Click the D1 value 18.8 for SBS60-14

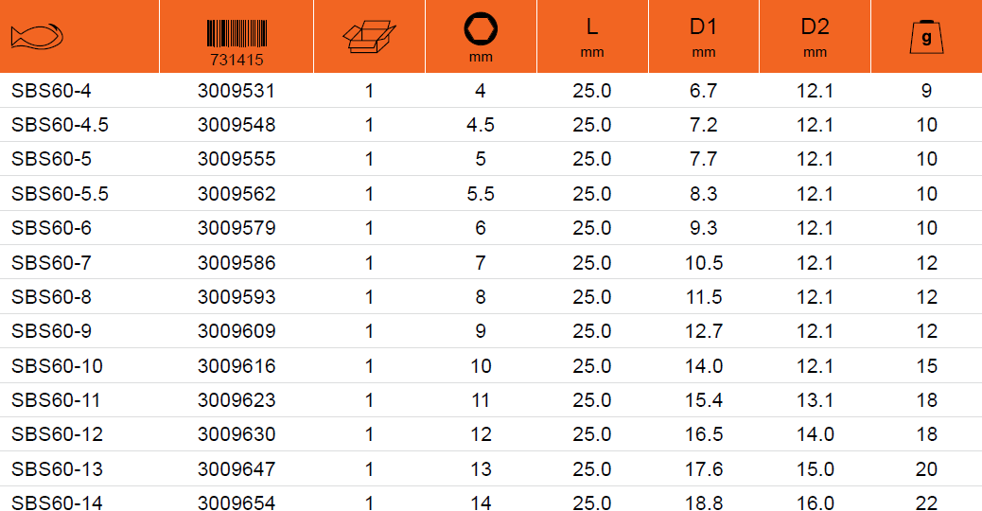click(704, 502)
